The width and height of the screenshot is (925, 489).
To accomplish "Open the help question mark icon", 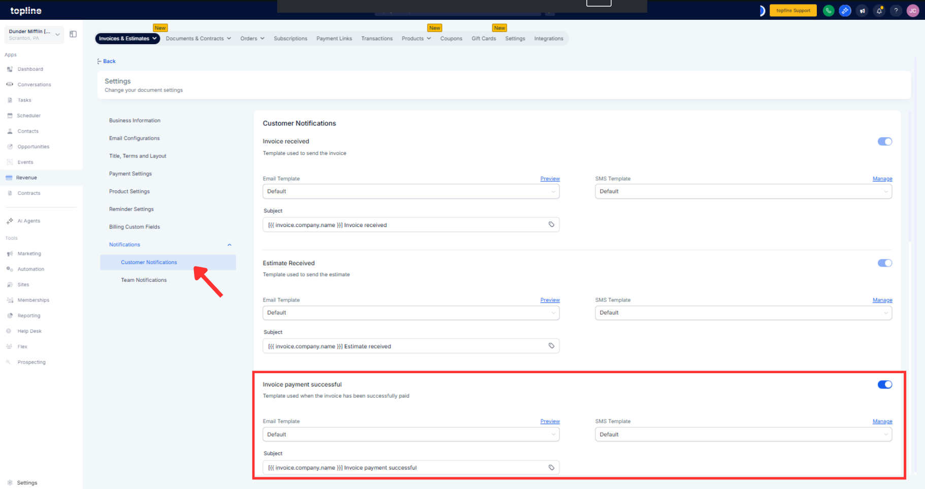I will [896, 11].
